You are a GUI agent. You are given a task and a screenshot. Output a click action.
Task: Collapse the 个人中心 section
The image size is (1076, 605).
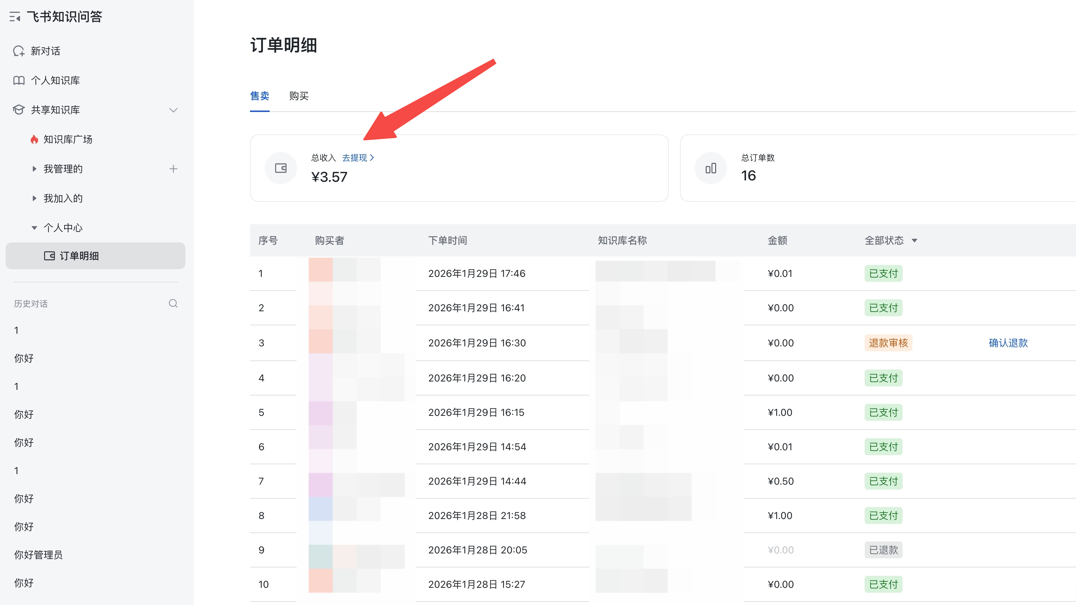[x=34, y=227]
